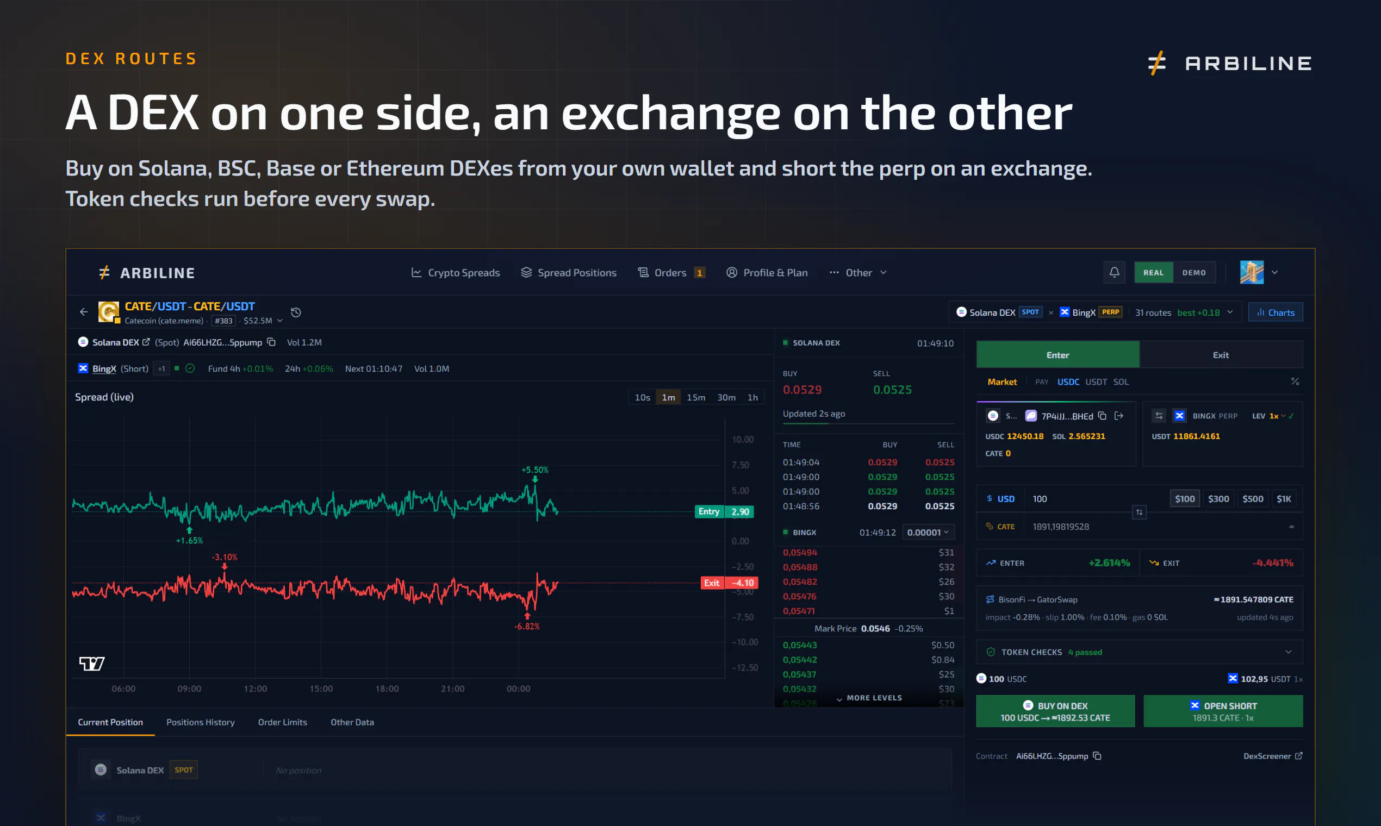Copy wallet address 7P4iJJ...BHEd
The height and width of the screenshot is (826, 1381).
coord(1102,416)
